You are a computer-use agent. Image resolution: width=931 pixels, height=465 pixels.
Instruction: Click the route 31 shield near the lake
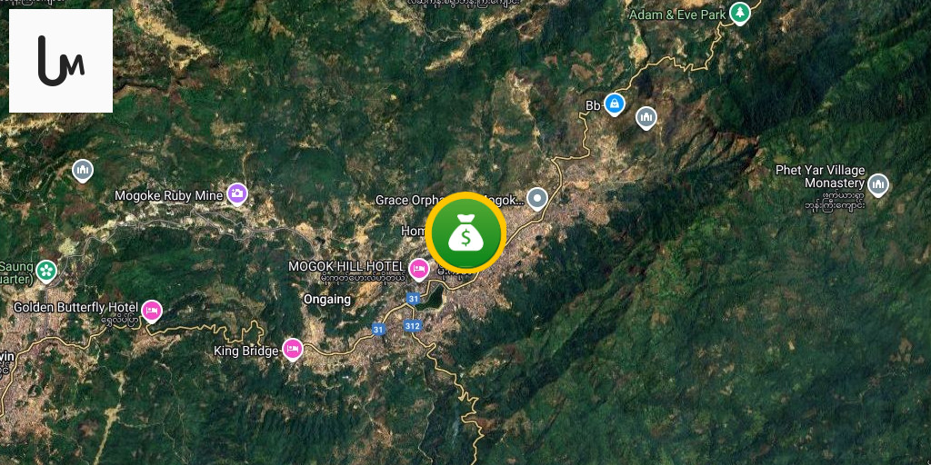pyautogui.click(x=413, y=298)
